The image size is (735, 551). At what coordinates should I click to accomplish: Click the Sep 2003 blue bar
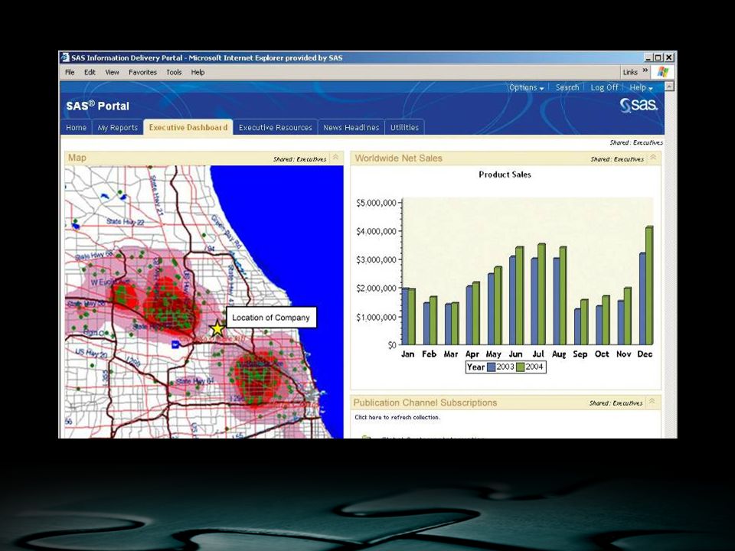pos(577,327)
